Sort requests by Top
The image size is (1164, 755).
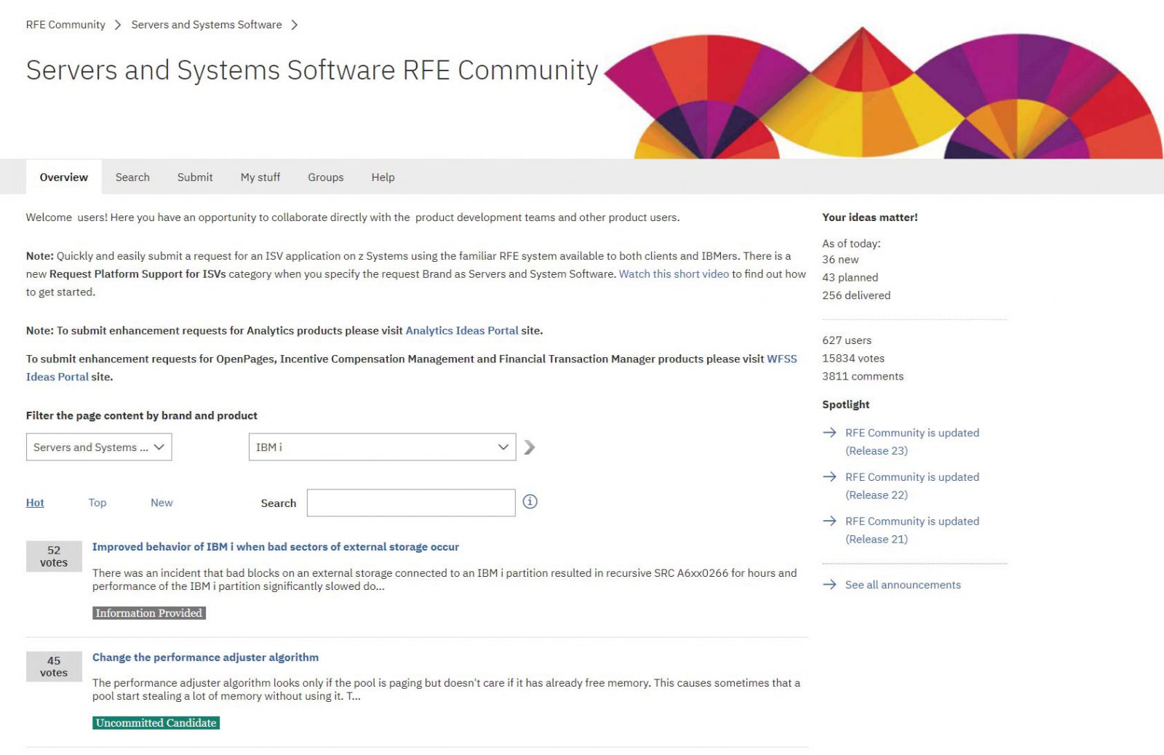point(97,503)
